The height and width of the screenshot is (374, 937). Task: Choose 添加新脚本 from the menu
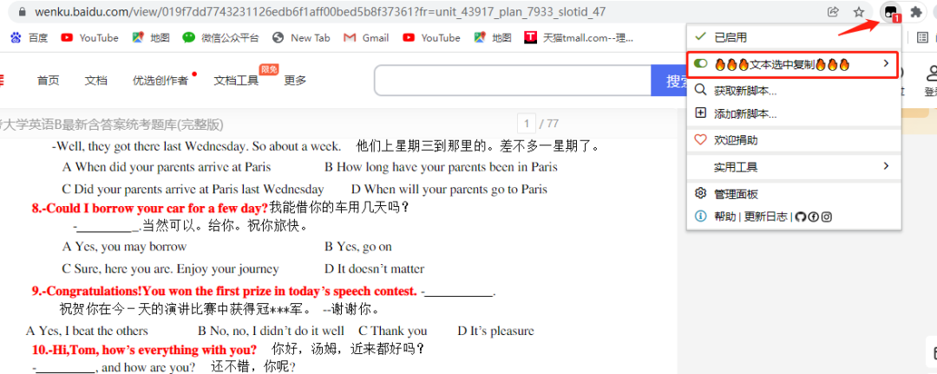pyautogui.click(x=744, y=113)
